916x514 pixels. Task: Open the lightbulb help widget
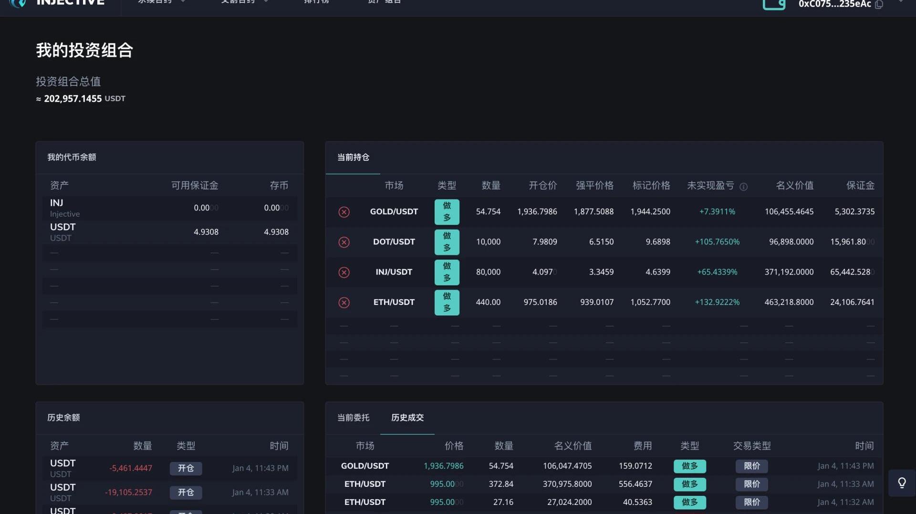click(902, 483)
